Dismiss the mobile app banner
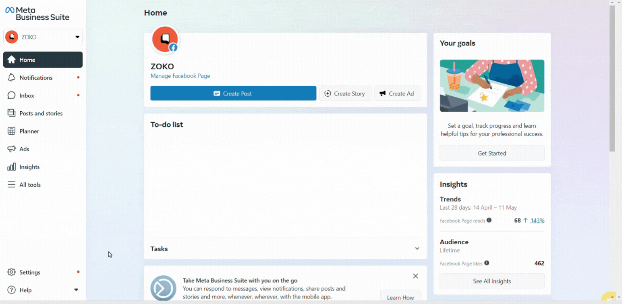The height and width of the screenshot is (304, 622). click(415, 276)
